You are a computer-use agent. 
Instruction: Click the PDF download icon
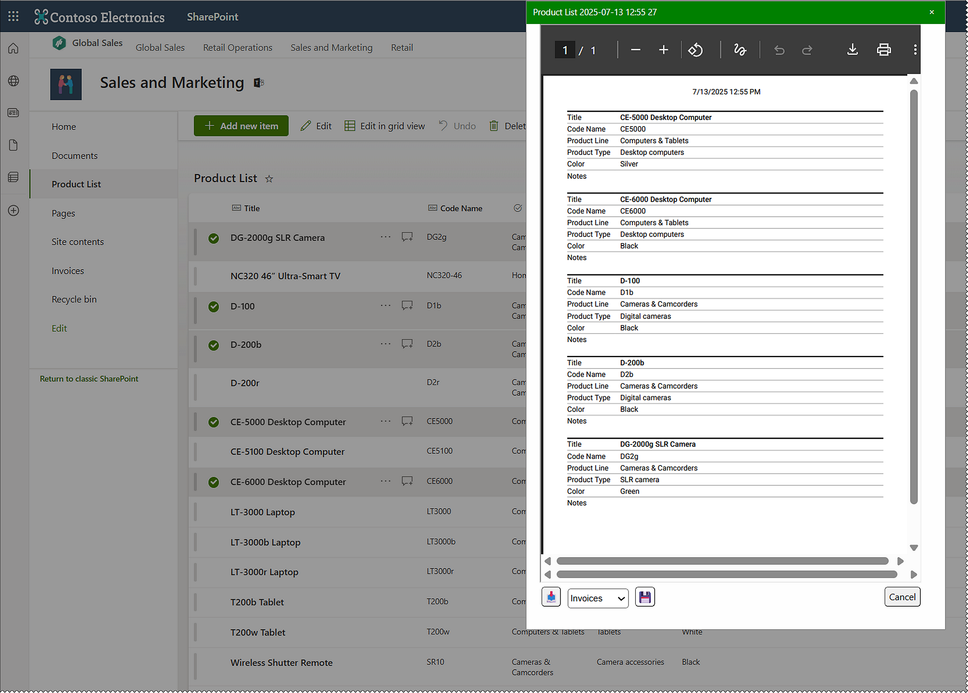(x=852, y=50)
